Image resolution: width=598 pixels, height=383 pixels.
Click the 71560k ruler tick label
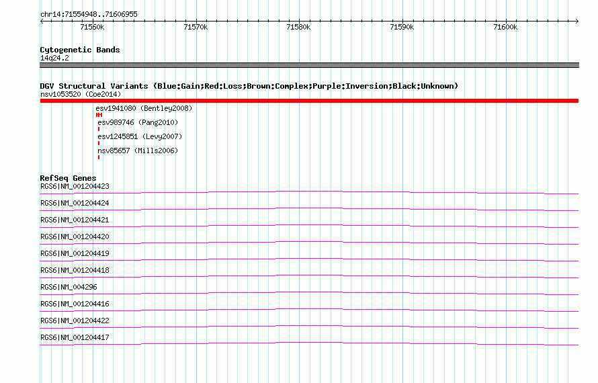click(92, 27)
